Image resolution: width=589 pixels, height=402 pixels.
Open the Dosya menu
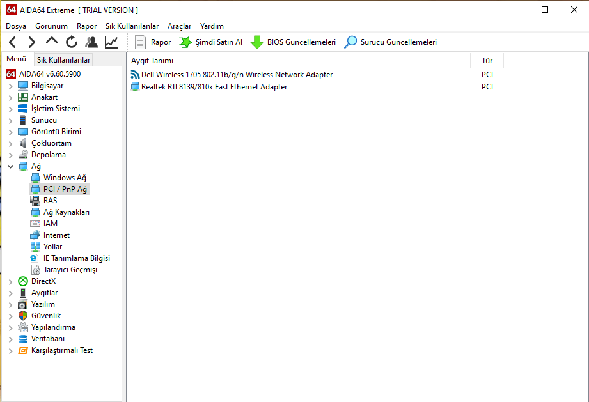pos(16,26)
